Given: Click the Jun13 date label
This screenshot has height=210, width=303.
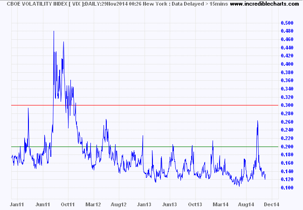Looking at the screenshot, I should pos(170,204).
